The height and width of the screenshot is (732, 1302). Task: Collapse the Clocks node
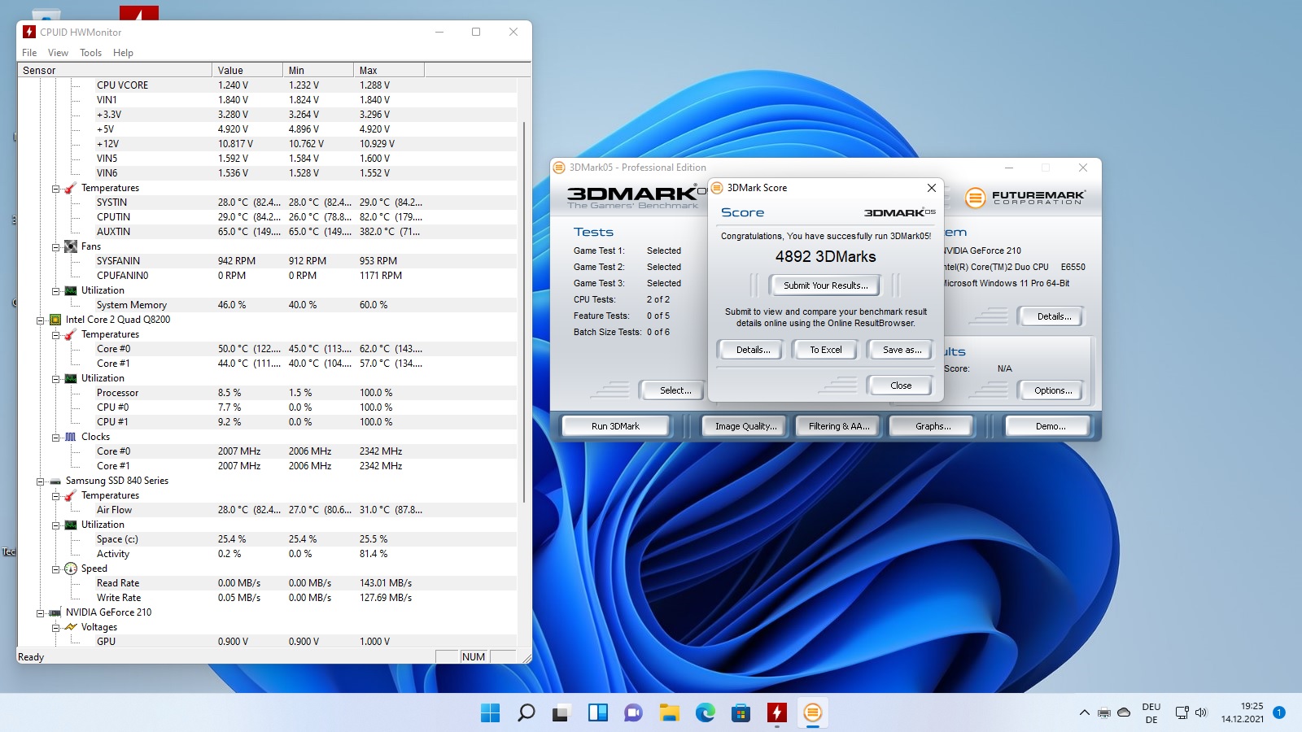(x=55, y=437)
